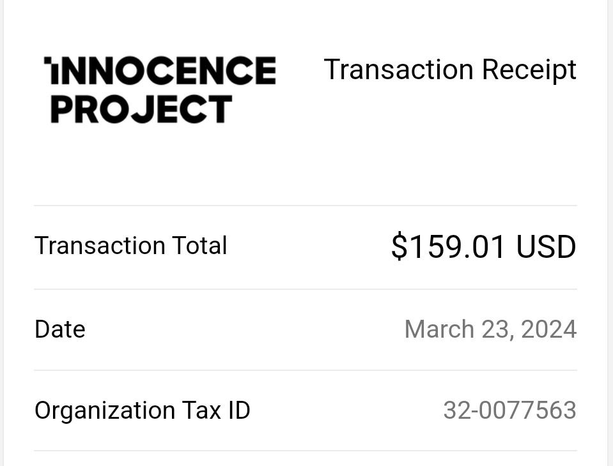Click the word Transaction in the heading

tap(398, 70)
